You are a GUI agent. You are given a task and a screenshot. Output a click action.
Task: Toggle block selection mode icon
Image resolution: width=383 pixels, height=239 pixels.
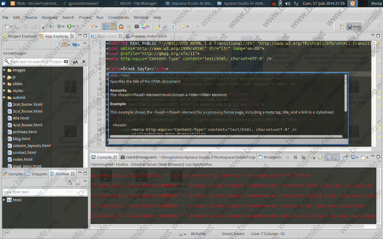pos(165,26)
